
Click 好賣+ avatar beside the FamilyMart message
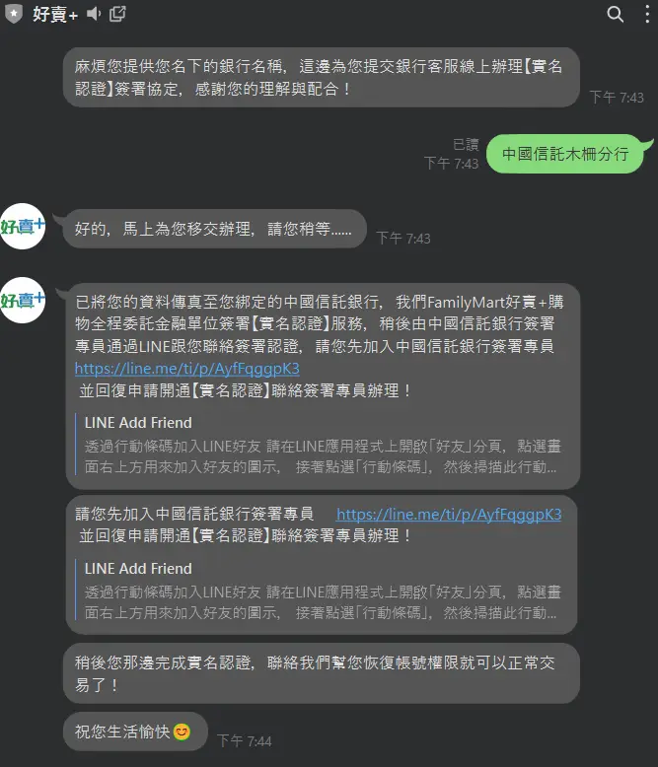23,301
